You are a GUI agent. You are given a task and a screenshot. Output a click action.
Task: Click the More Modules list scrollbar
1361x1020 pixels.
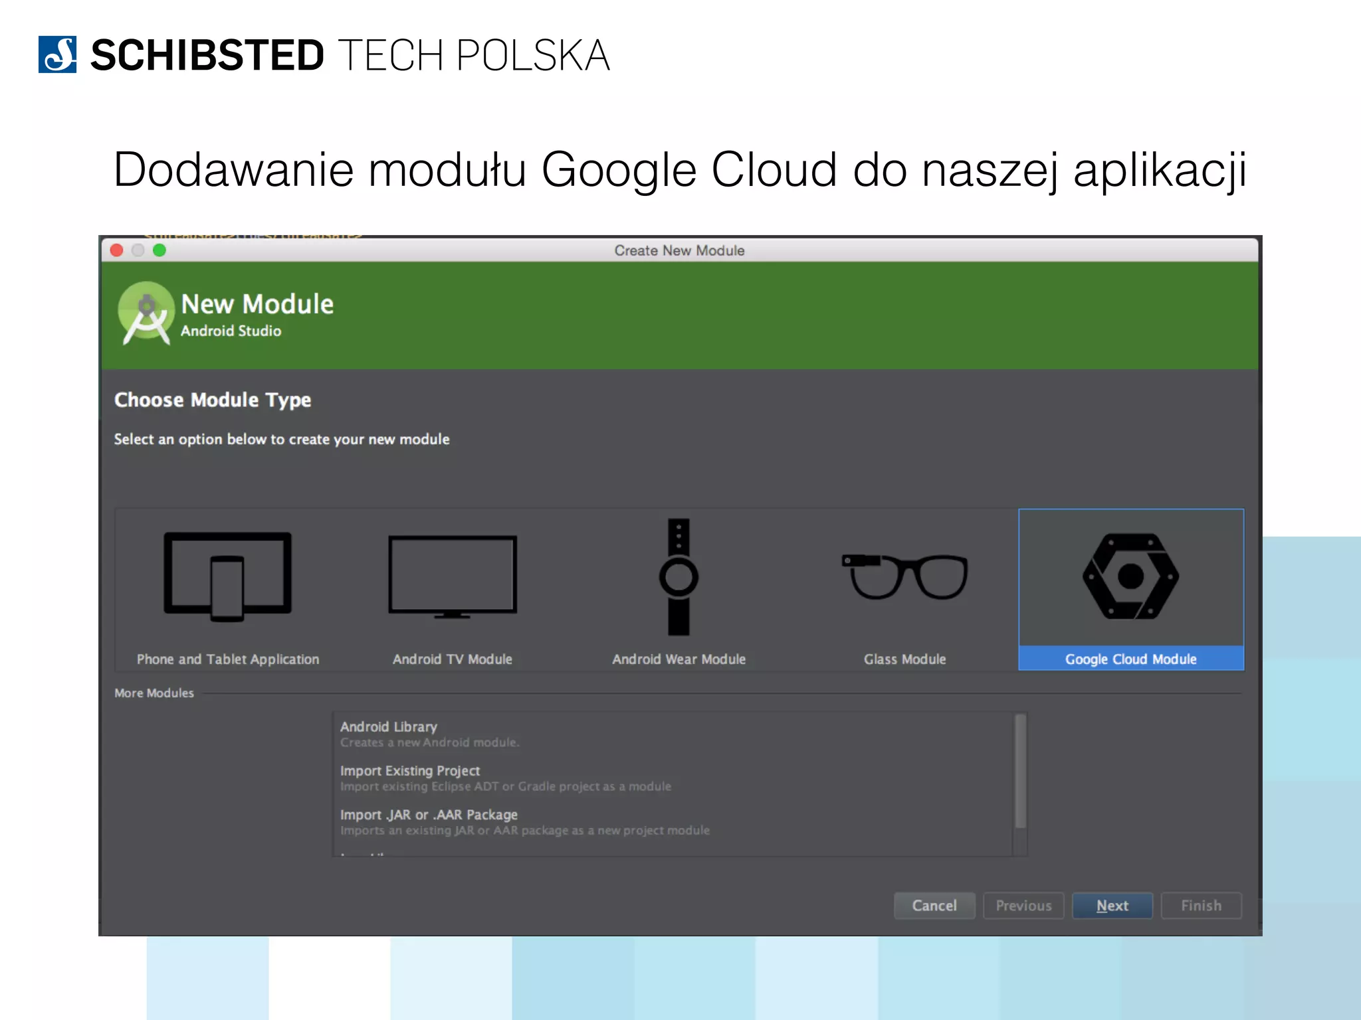pyautogui.click(x=1020, y=772)
